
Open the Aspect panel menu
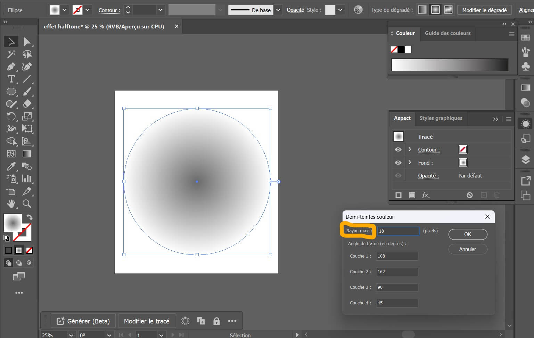coord(509,119)
